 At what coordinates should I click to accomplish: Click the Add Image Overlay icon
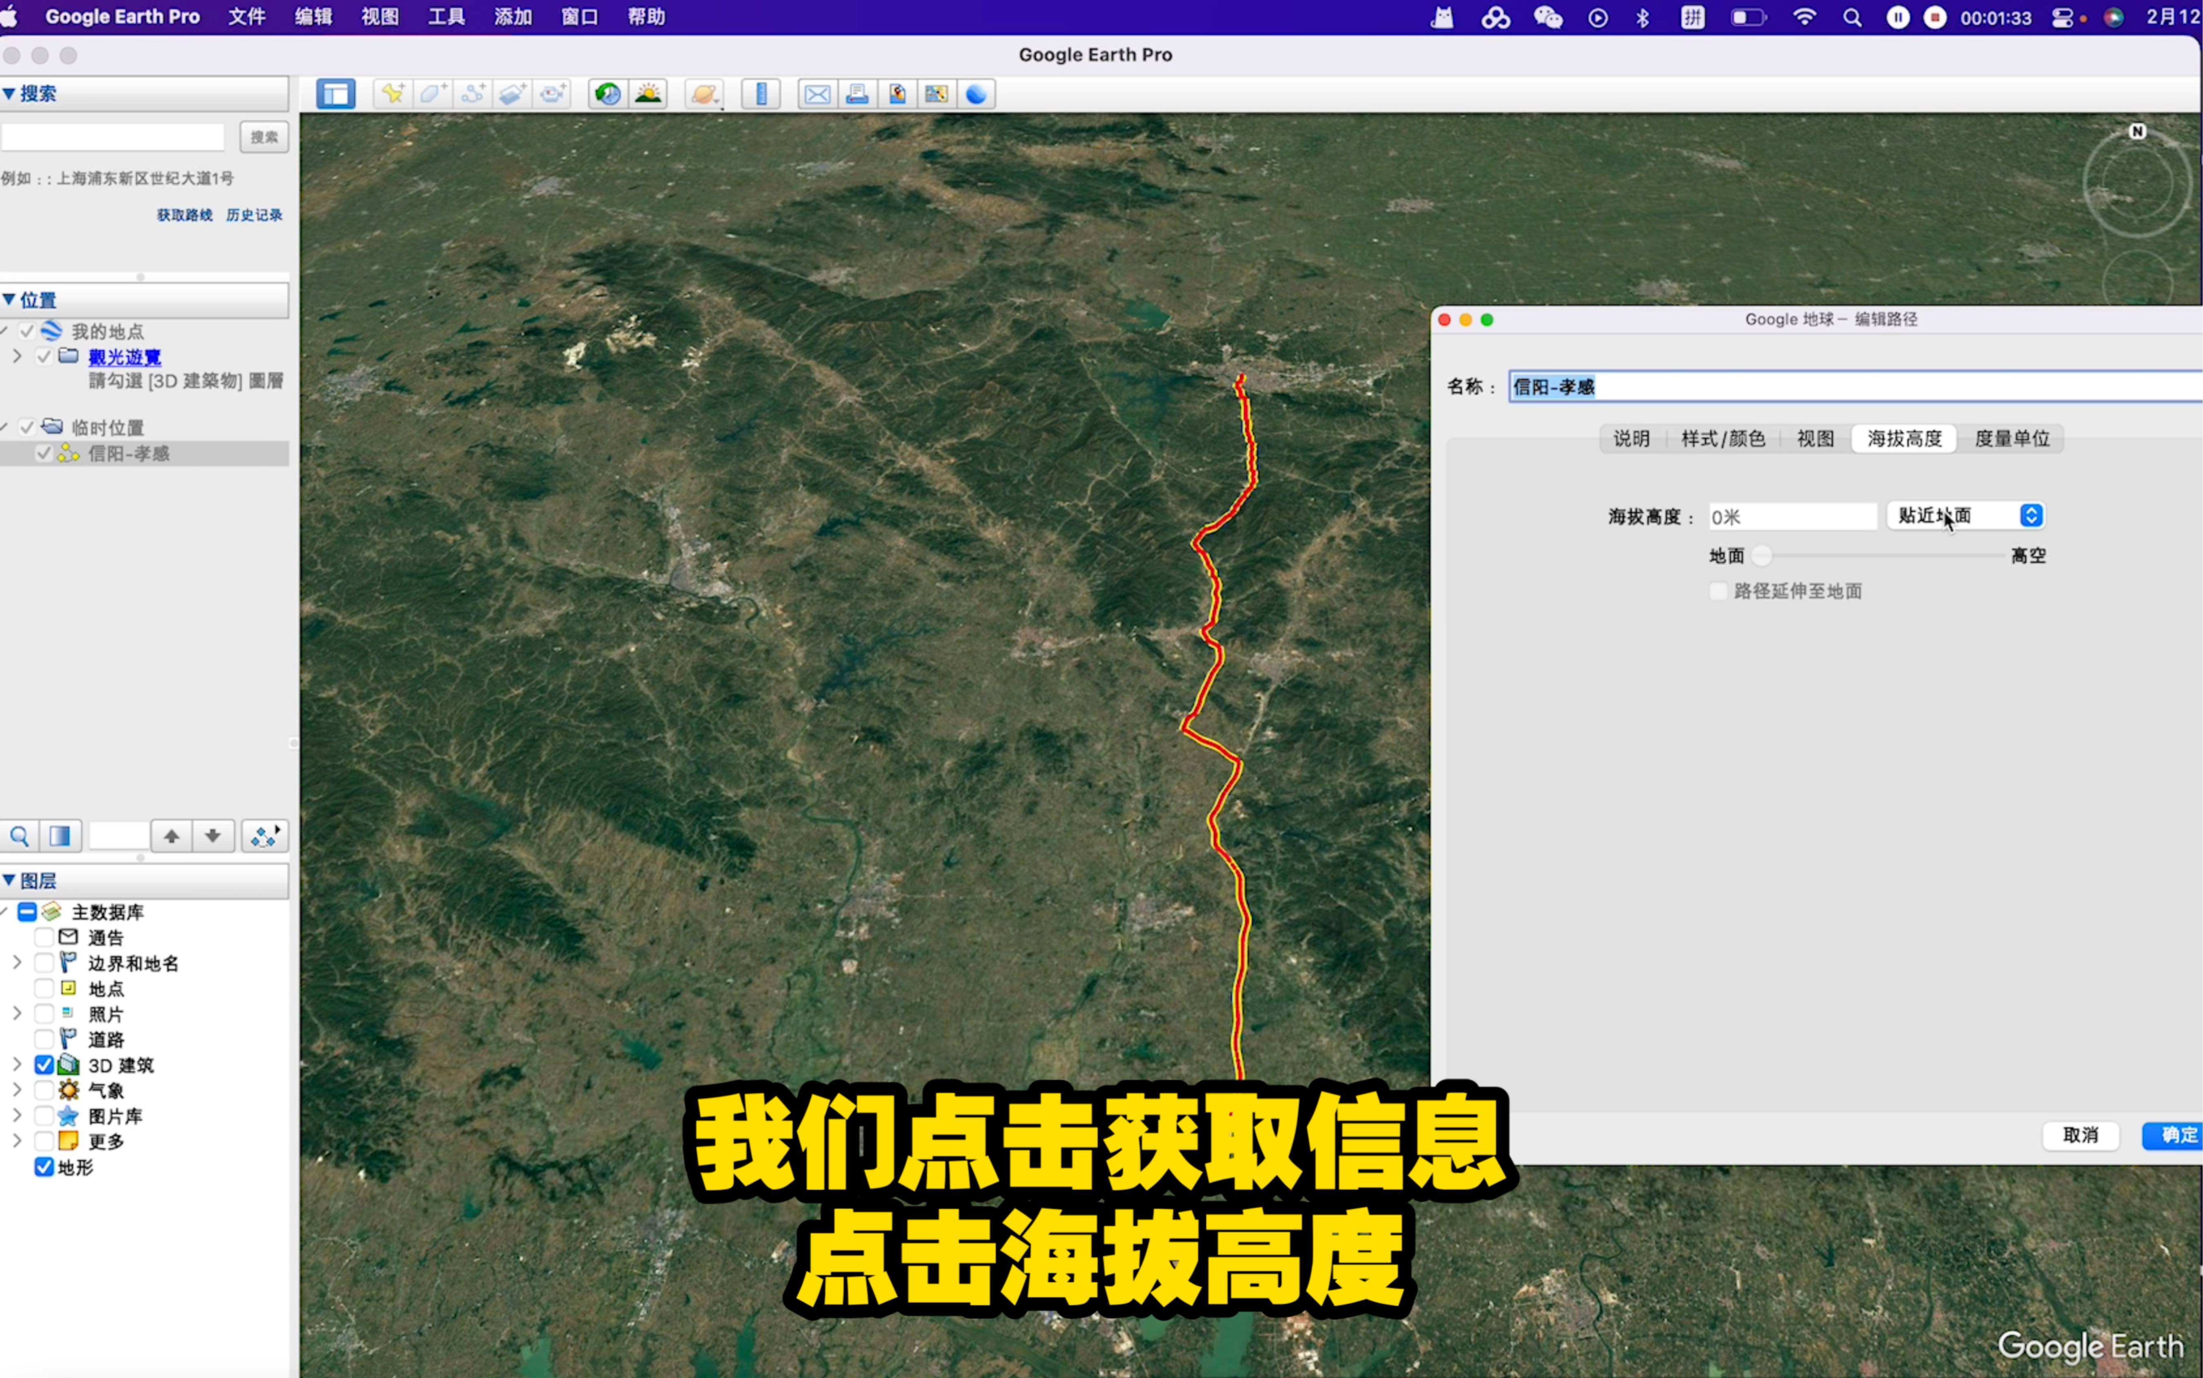coord(513,94)
